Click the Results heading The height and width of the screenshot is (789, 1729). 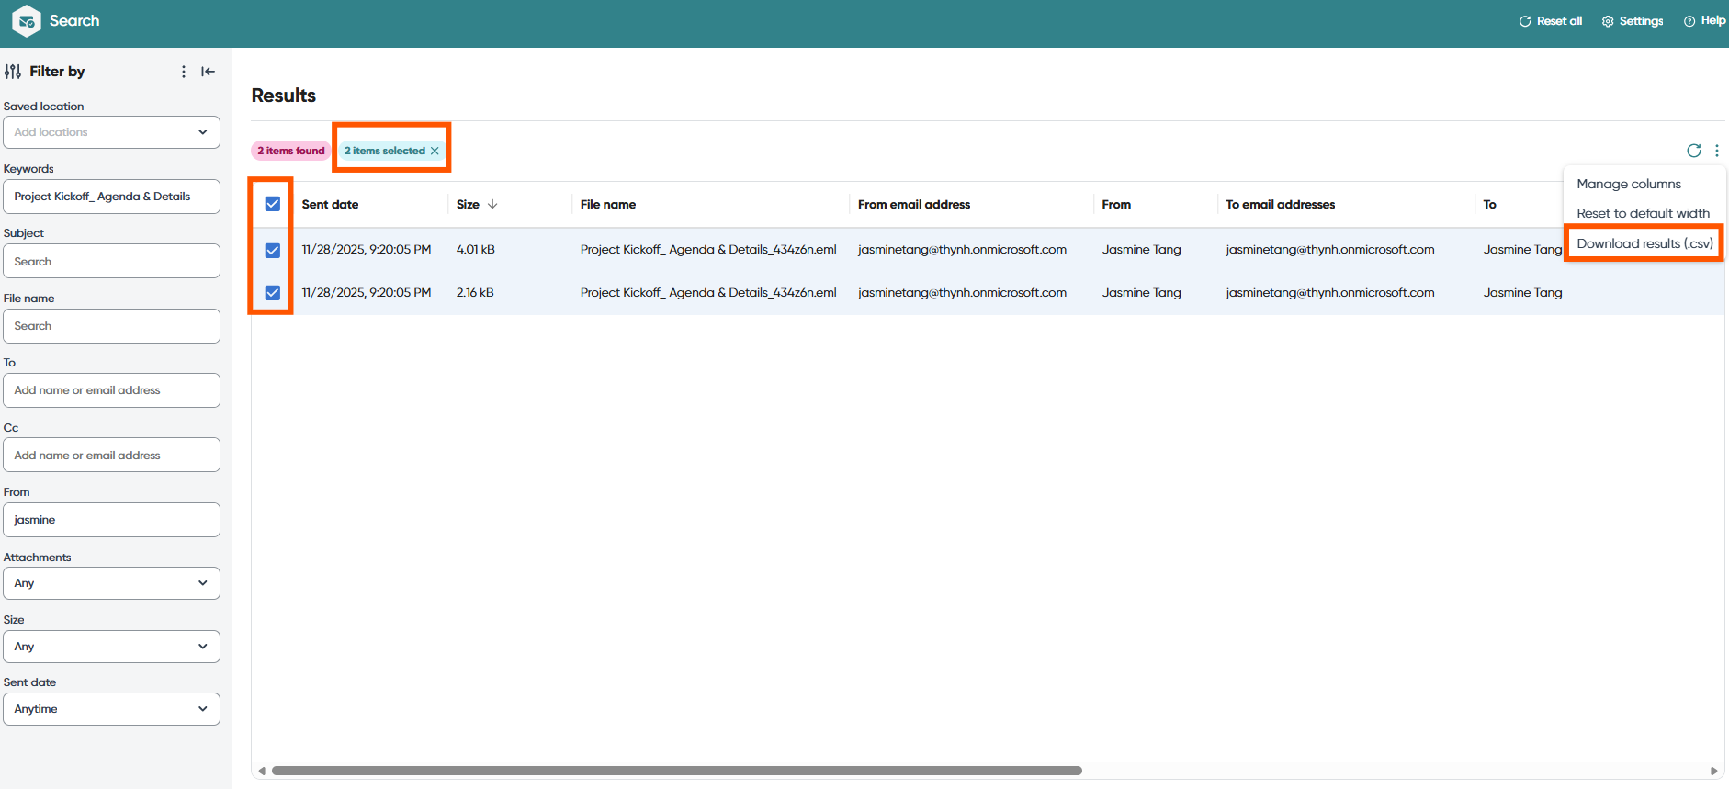tap(283, 96)
